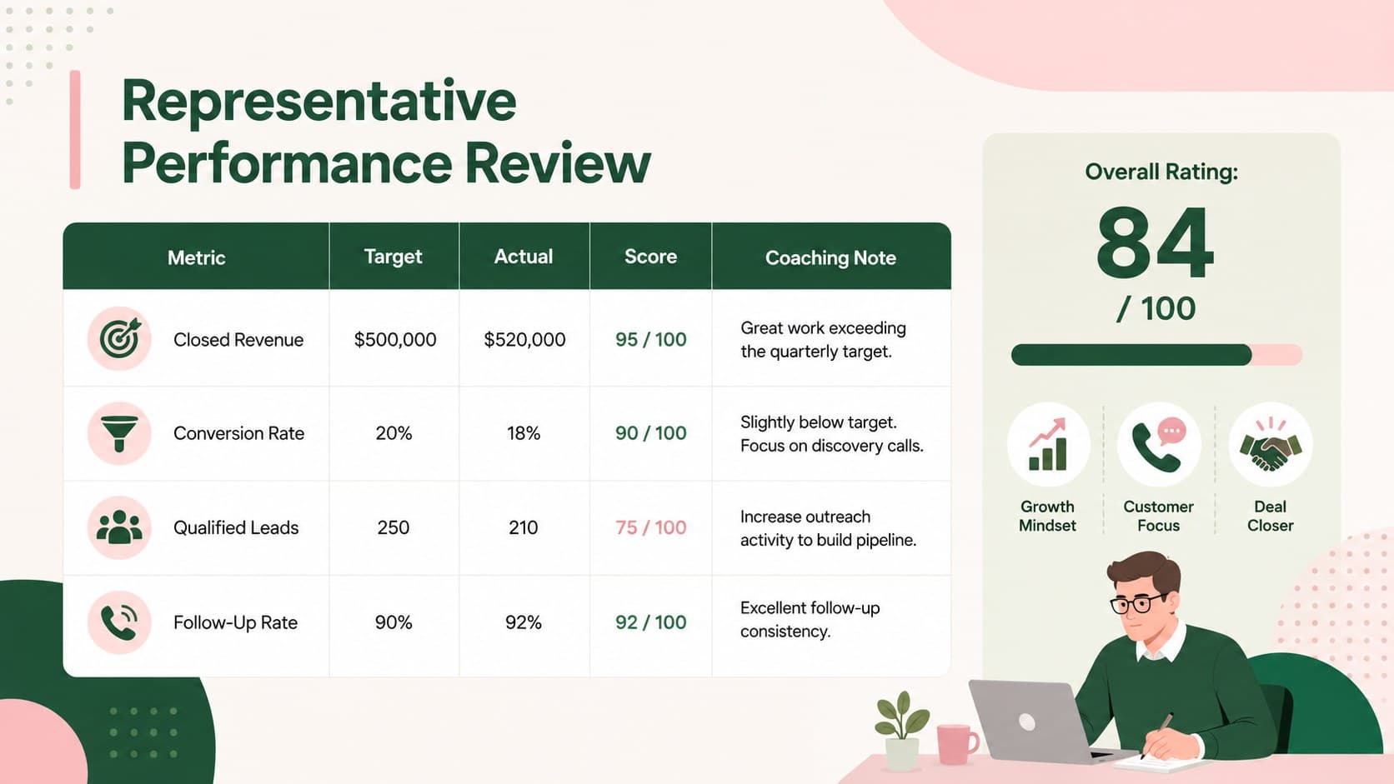Image resolution: width=1394 pixels, height=784 pixels.
Task: Click the 18% actual value
Action: [524, 433]
